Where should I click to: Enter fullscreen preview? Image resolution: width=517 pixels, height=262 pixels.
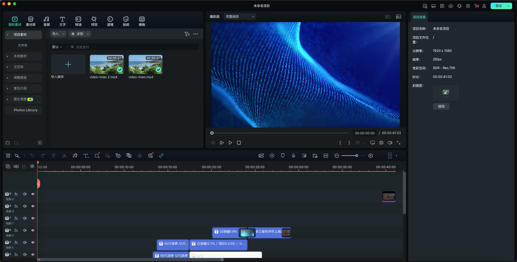[x=399, y=143]
